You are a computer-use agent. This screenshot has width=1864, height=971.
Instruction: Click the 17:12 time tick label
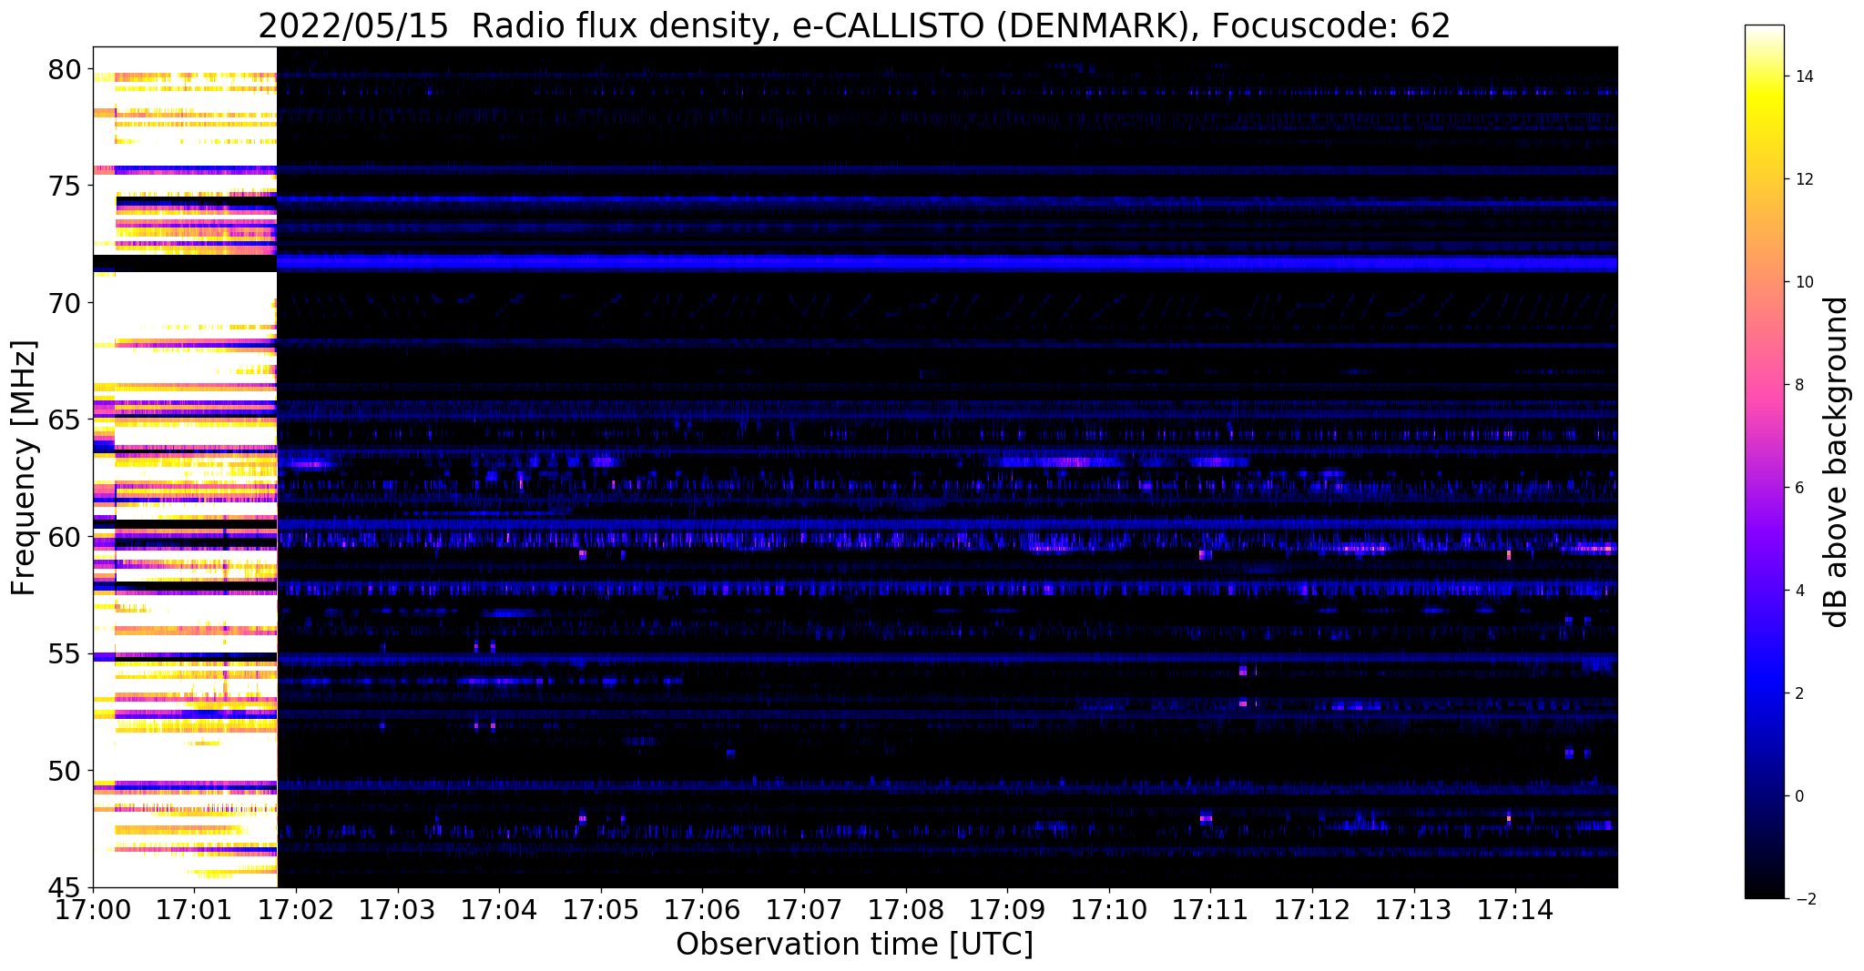coord(1312,909)
